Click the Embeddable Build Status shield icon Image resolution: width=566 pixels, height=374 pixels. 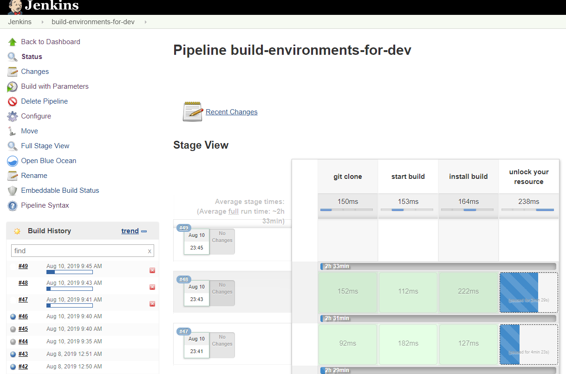pyautogui.click(x=13, y=190)
